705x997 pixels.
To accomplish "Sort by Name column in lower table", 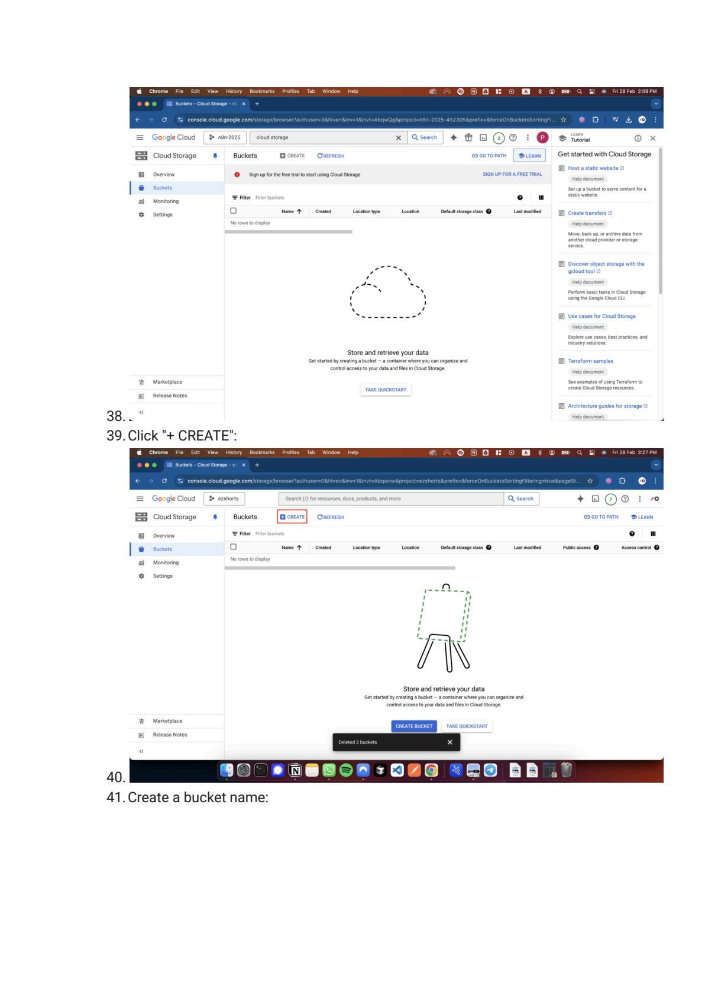I will coord(292,548).
